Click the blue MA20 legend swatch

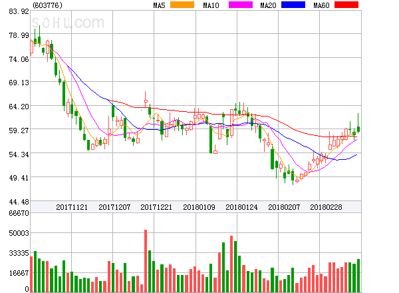(293, 5)
